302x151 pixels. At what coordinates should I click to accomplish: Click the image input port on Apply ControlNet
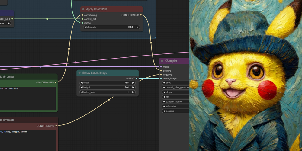click(82, 23)
